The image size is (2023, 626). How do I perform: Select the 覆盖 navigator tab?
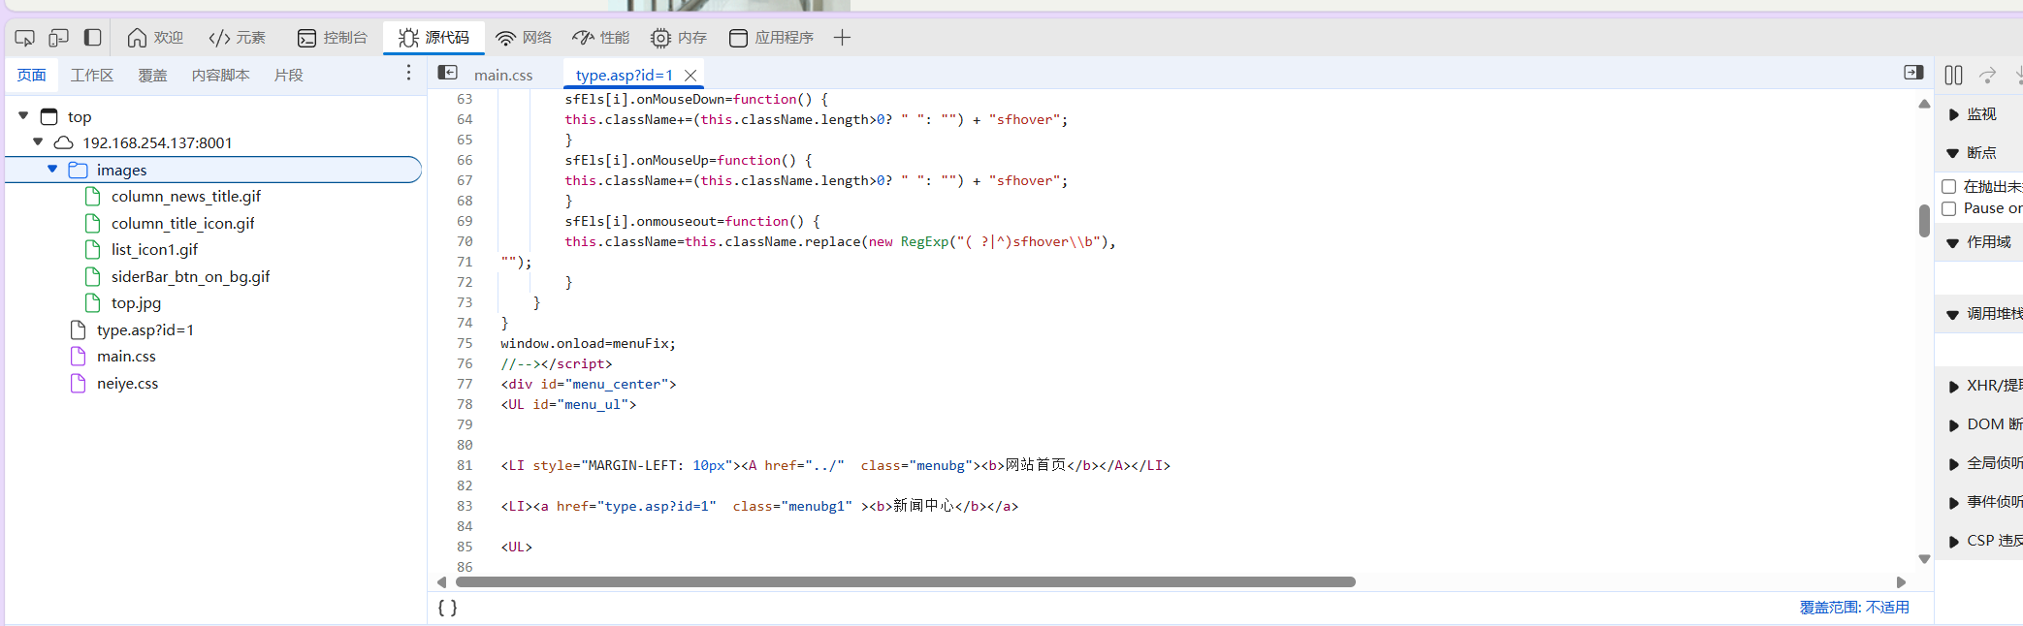click(152, 75)
